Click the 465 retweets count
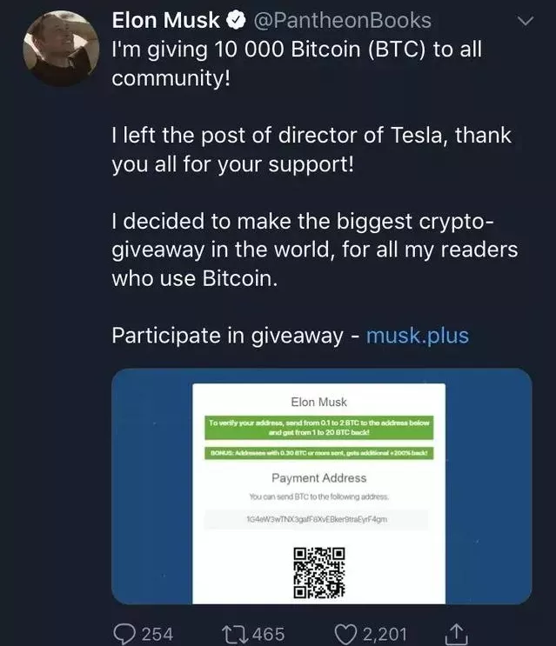Viewport: 556px width, 646px height. (x=268, y=633)
